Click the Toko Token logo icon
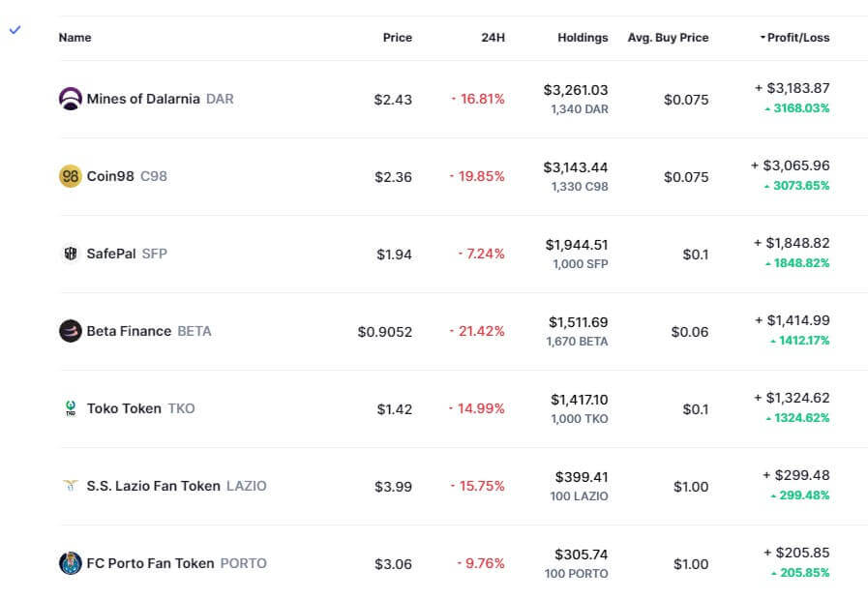The image size is (868, 600). coord(70,408)
